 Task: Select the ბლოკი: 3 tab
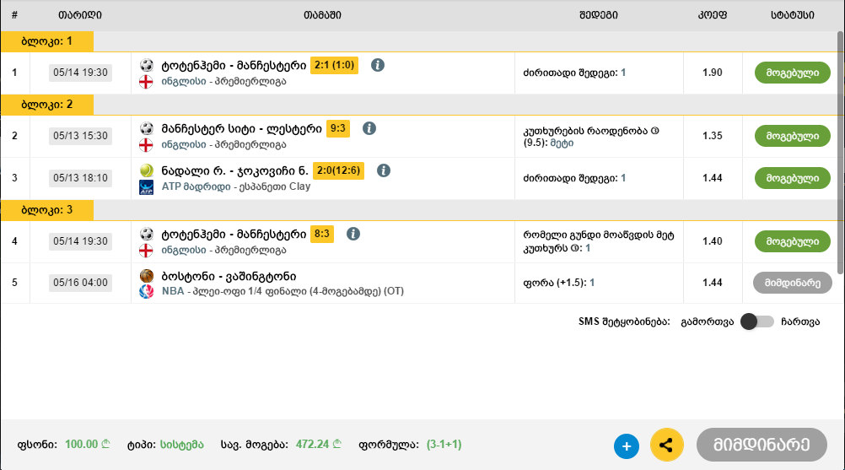(x=47, y=210)
